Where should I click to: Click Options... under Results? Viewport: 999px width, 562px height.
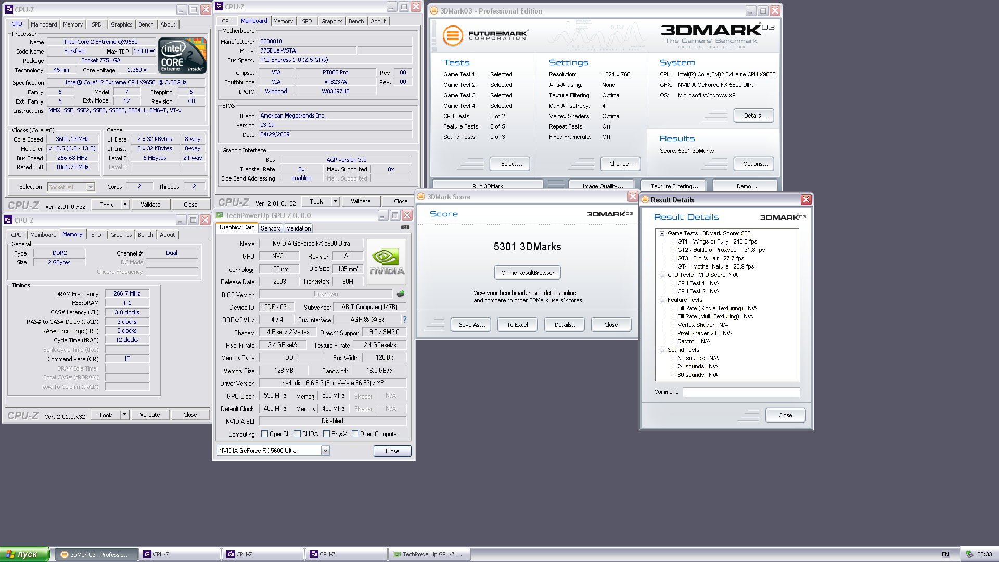754,164
